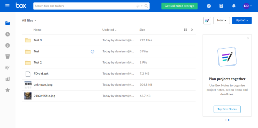
Task: Switch to grid view layout
Action: pos(185,30)
